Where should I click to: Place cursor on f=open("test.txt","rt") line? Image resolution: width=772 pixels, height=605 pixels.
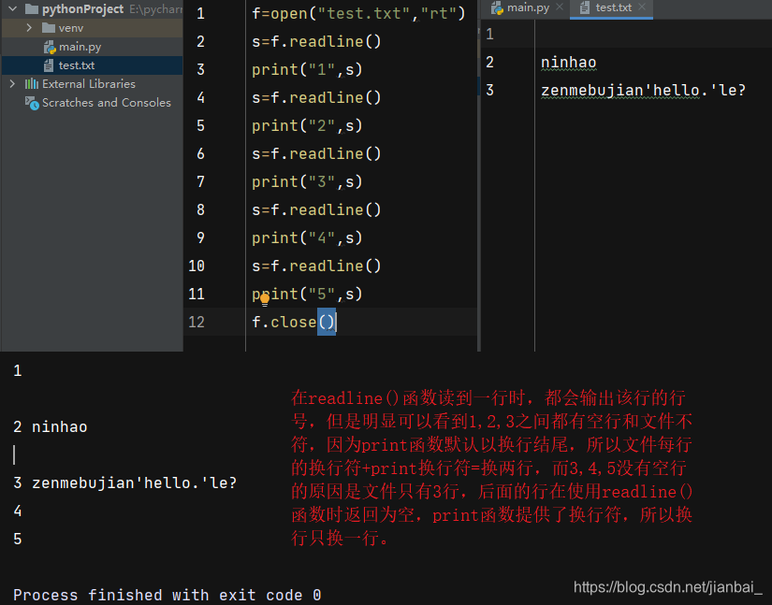coord(358,13)
